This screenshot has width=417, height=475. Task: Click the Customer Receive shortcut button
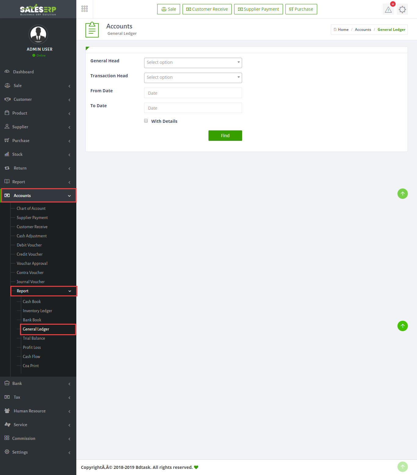coord(207,9)
